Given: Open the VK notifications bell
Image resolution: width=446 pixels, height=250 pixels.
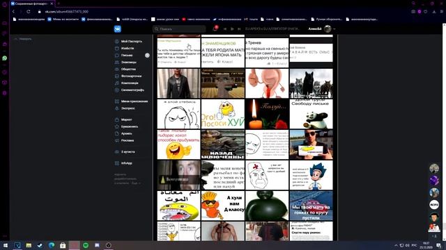Looking at the screenshot, I should (x=215, y=28).
